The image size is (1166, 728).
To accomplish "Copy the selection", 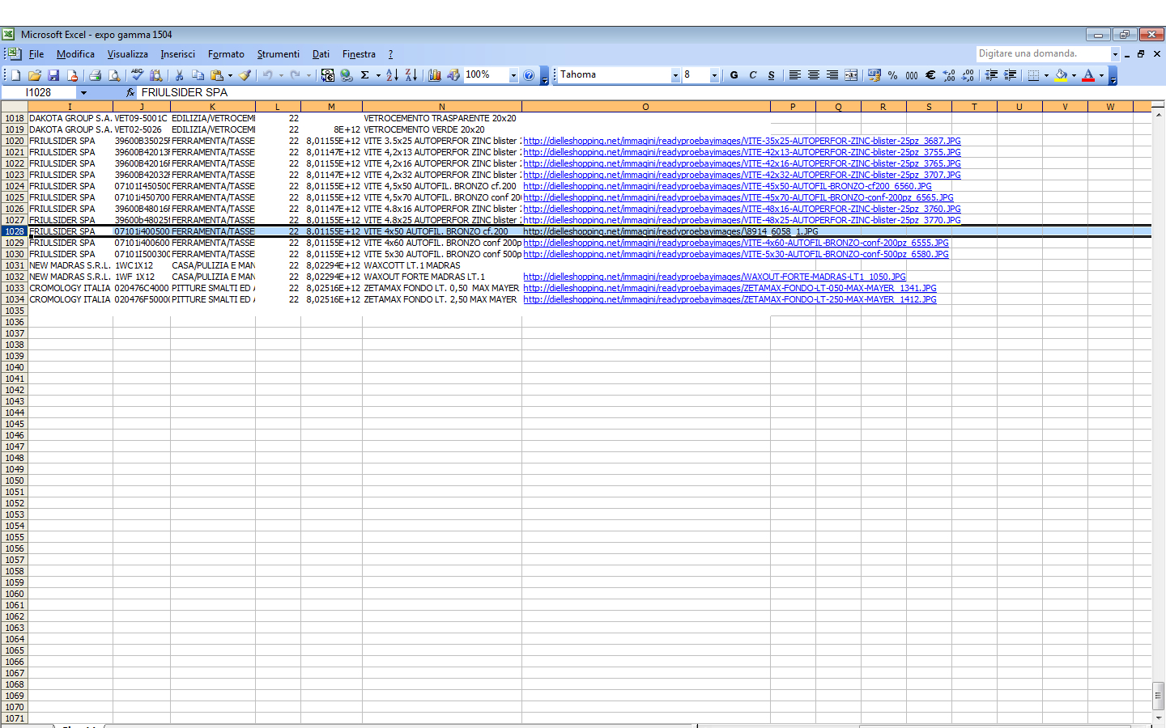I will tap(198, 75).
